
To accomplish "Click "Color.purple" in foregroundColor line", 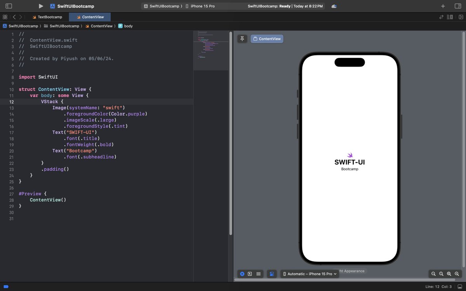I will 128,114.
